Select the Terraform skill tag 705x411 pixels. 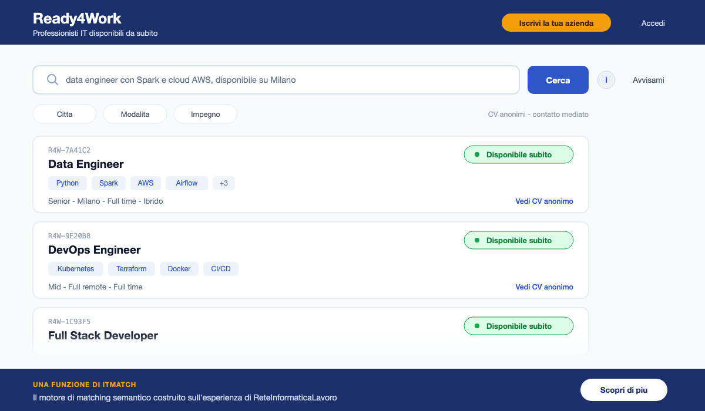[x=132, y=269]
